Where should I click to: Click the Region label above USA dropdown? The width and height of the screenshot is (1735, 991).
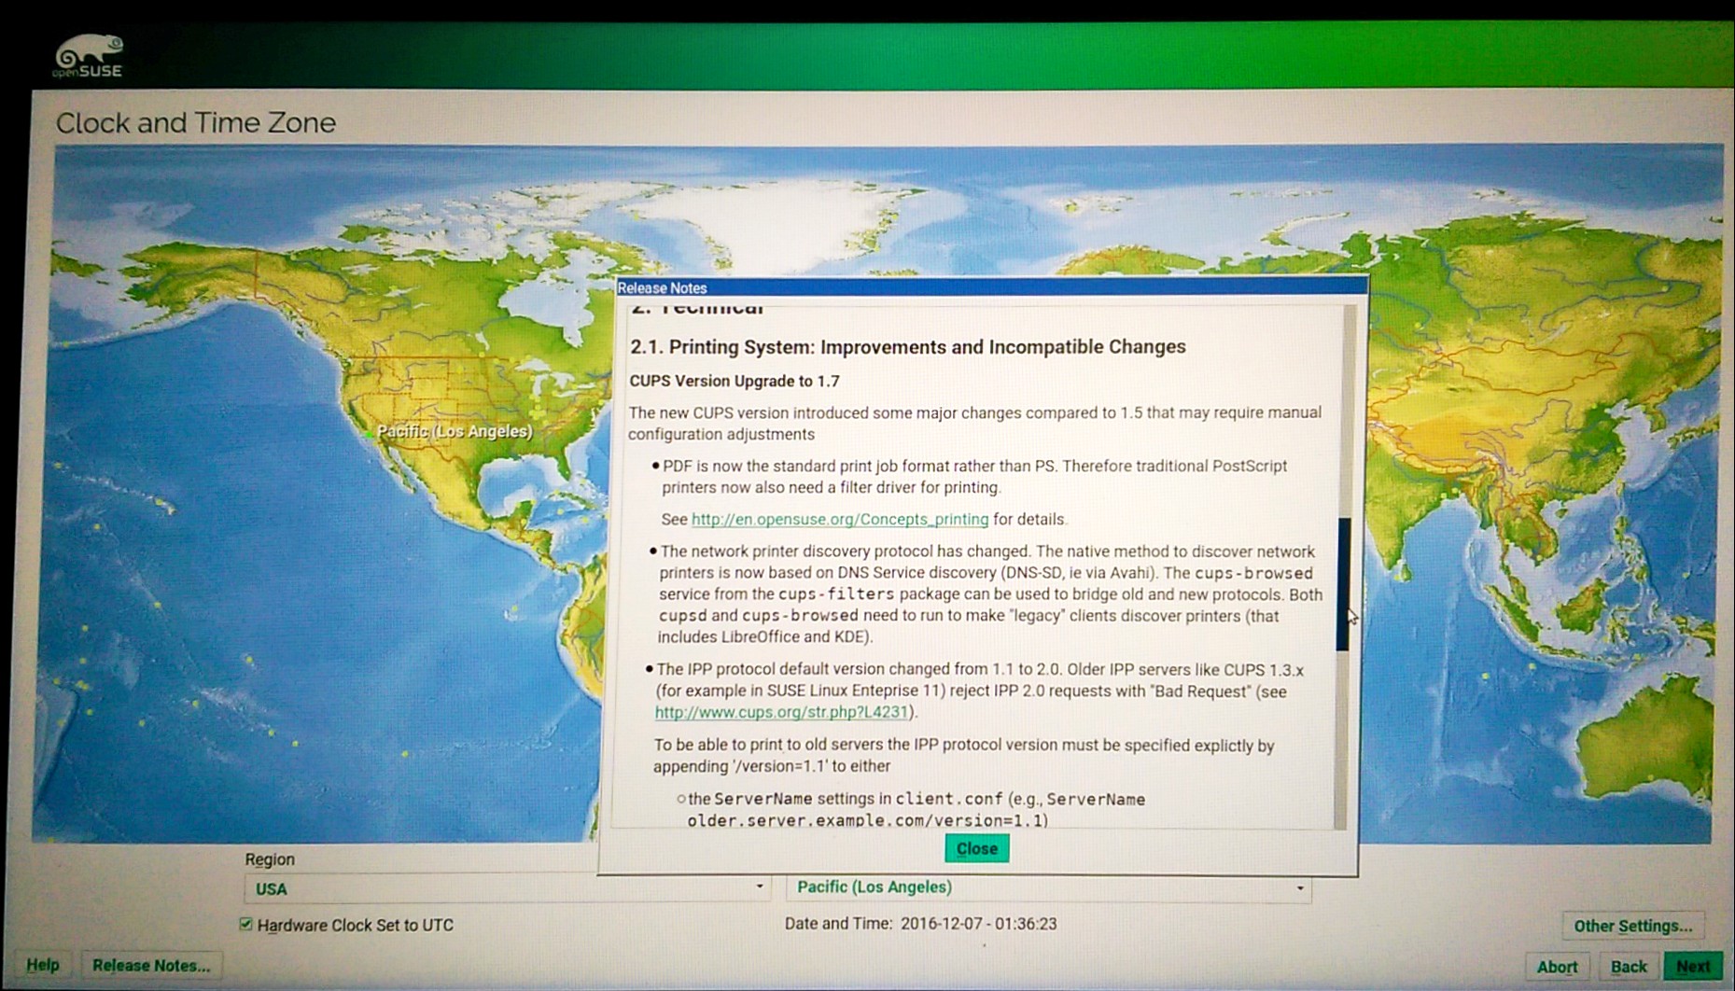270,859
